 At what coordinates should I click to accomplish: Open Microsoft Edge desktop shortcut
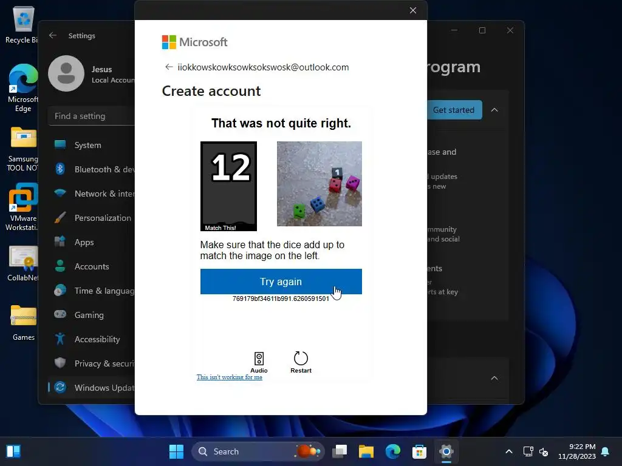click(x=22, y=88)
